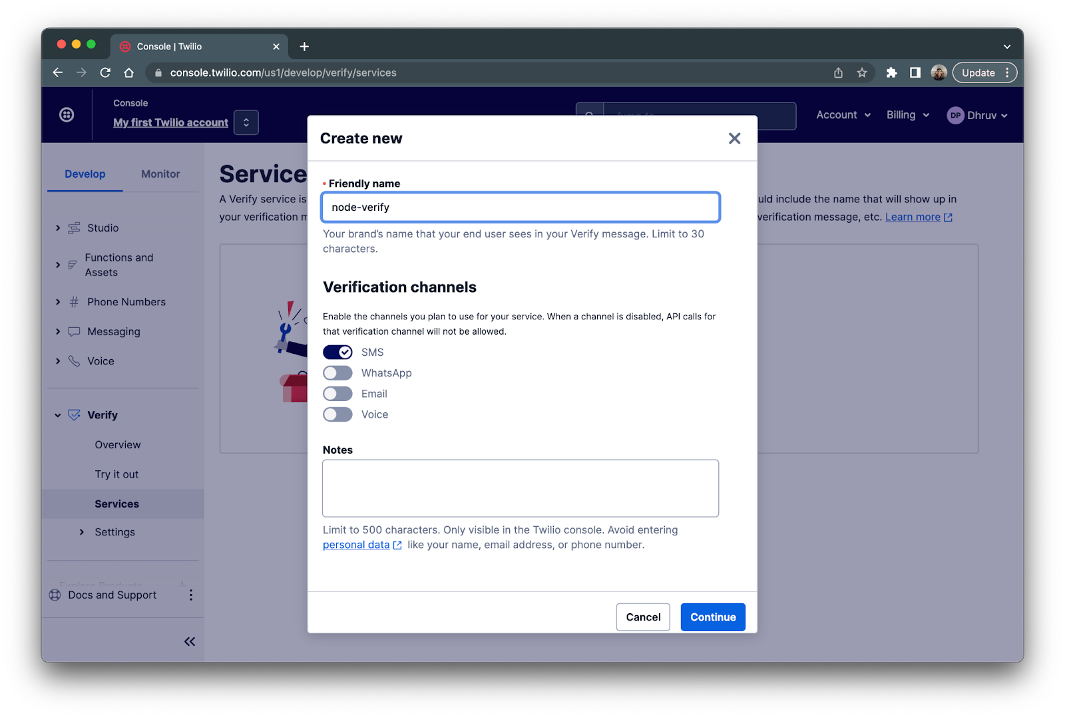Open account switcher beside My first Twilio account

[246, 122]
